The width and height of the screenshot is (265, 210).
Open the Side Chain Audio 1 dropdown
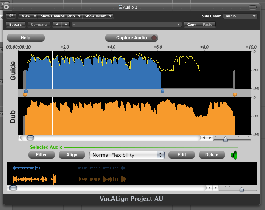coord(240,16)
